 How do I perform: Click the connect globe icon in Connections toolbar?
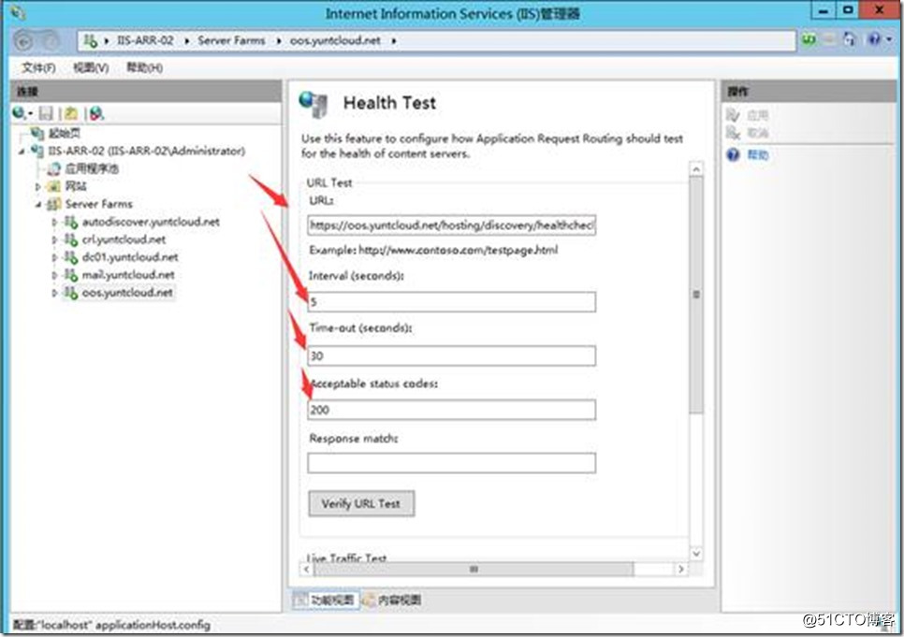pyautogui.click(x=20, y=113)
